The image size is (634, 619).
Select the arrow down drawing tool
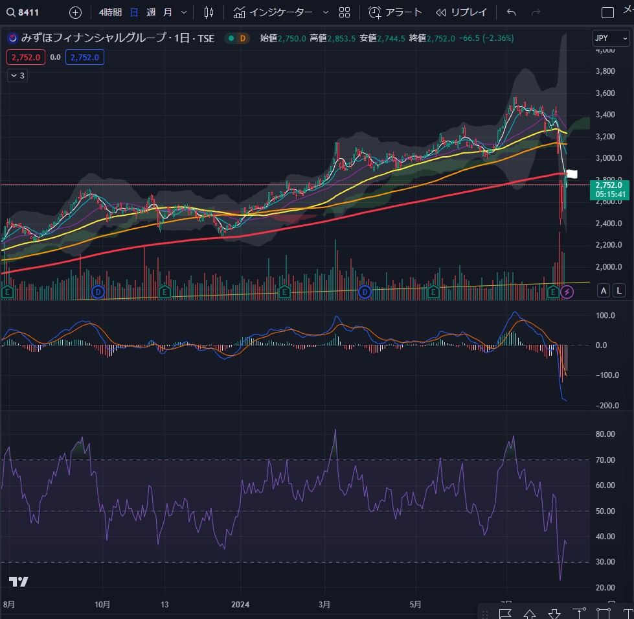tap(554, 614)
